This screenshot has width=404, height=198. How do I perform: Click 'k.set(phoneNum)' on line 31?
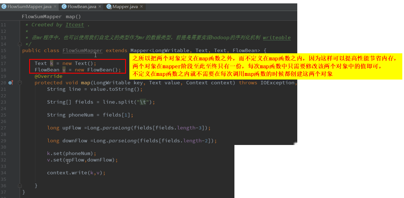tap(70, 154)
